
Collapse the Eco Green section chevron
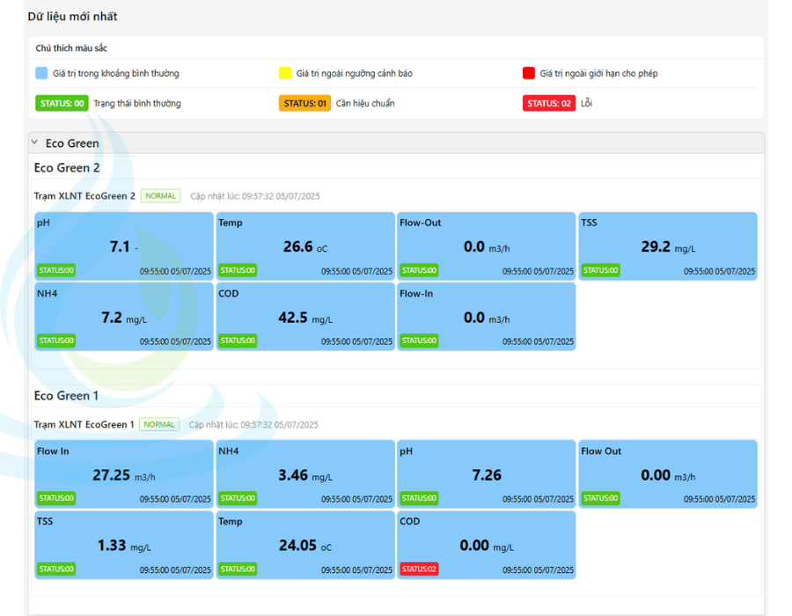[x=34, y=143]
